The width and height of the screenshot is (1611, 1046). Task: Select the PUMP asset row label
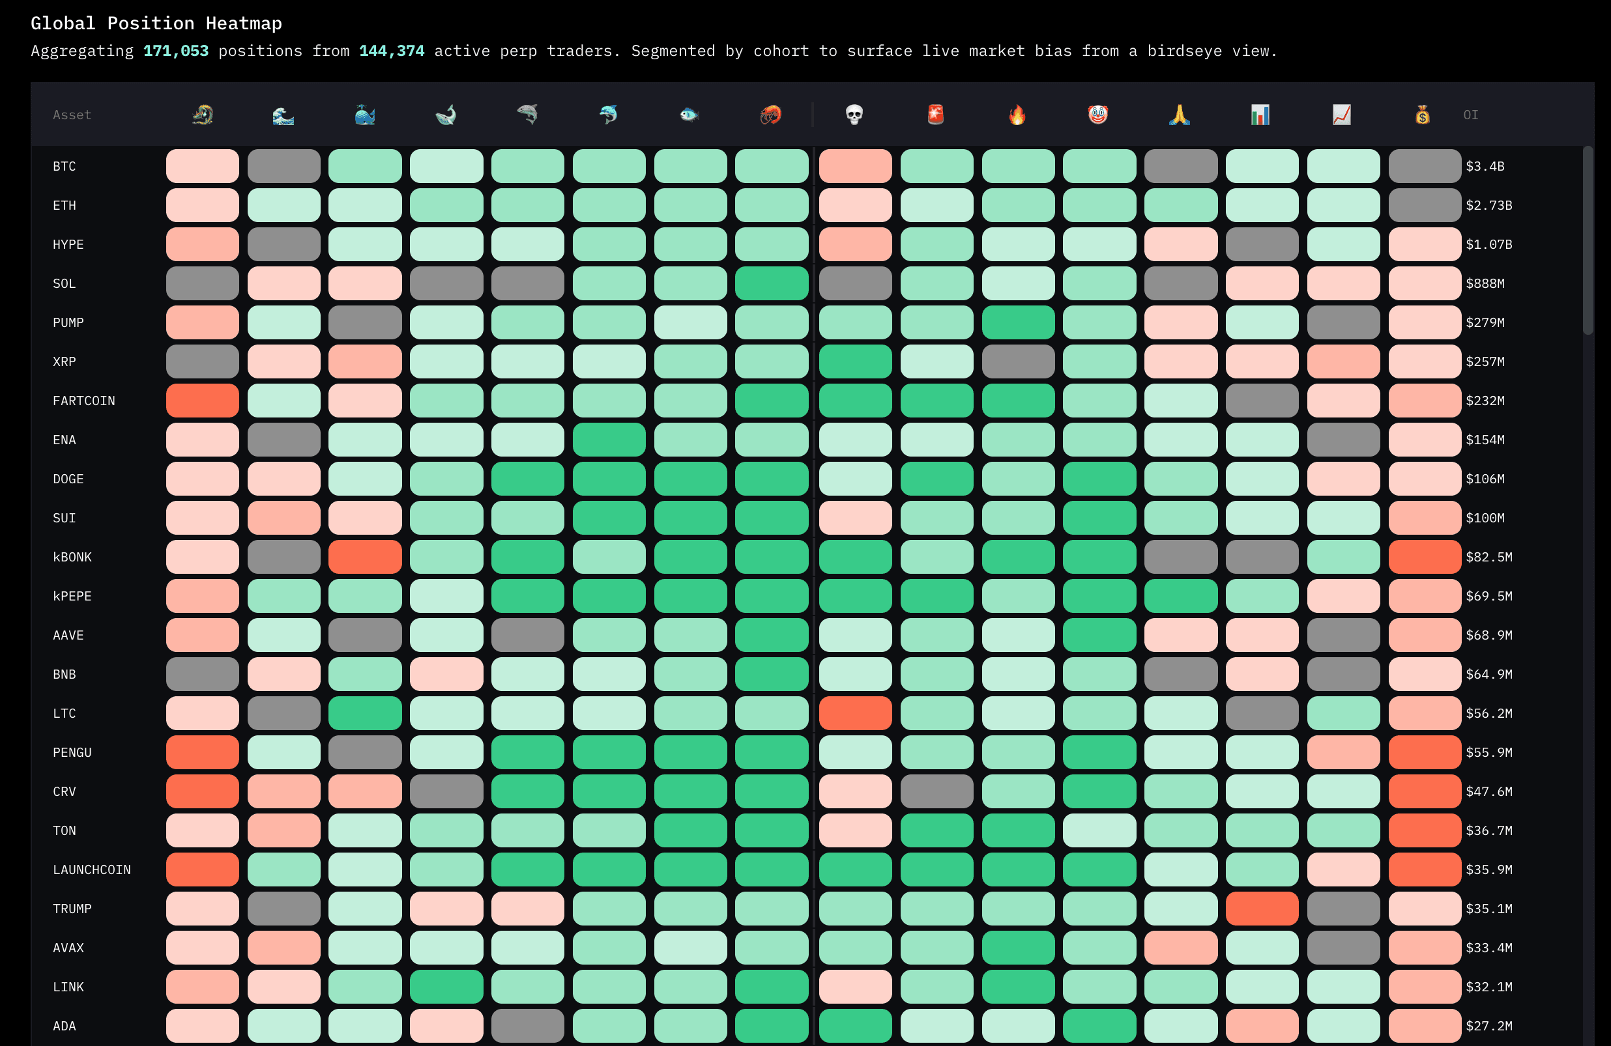click(x=68, y=323)
